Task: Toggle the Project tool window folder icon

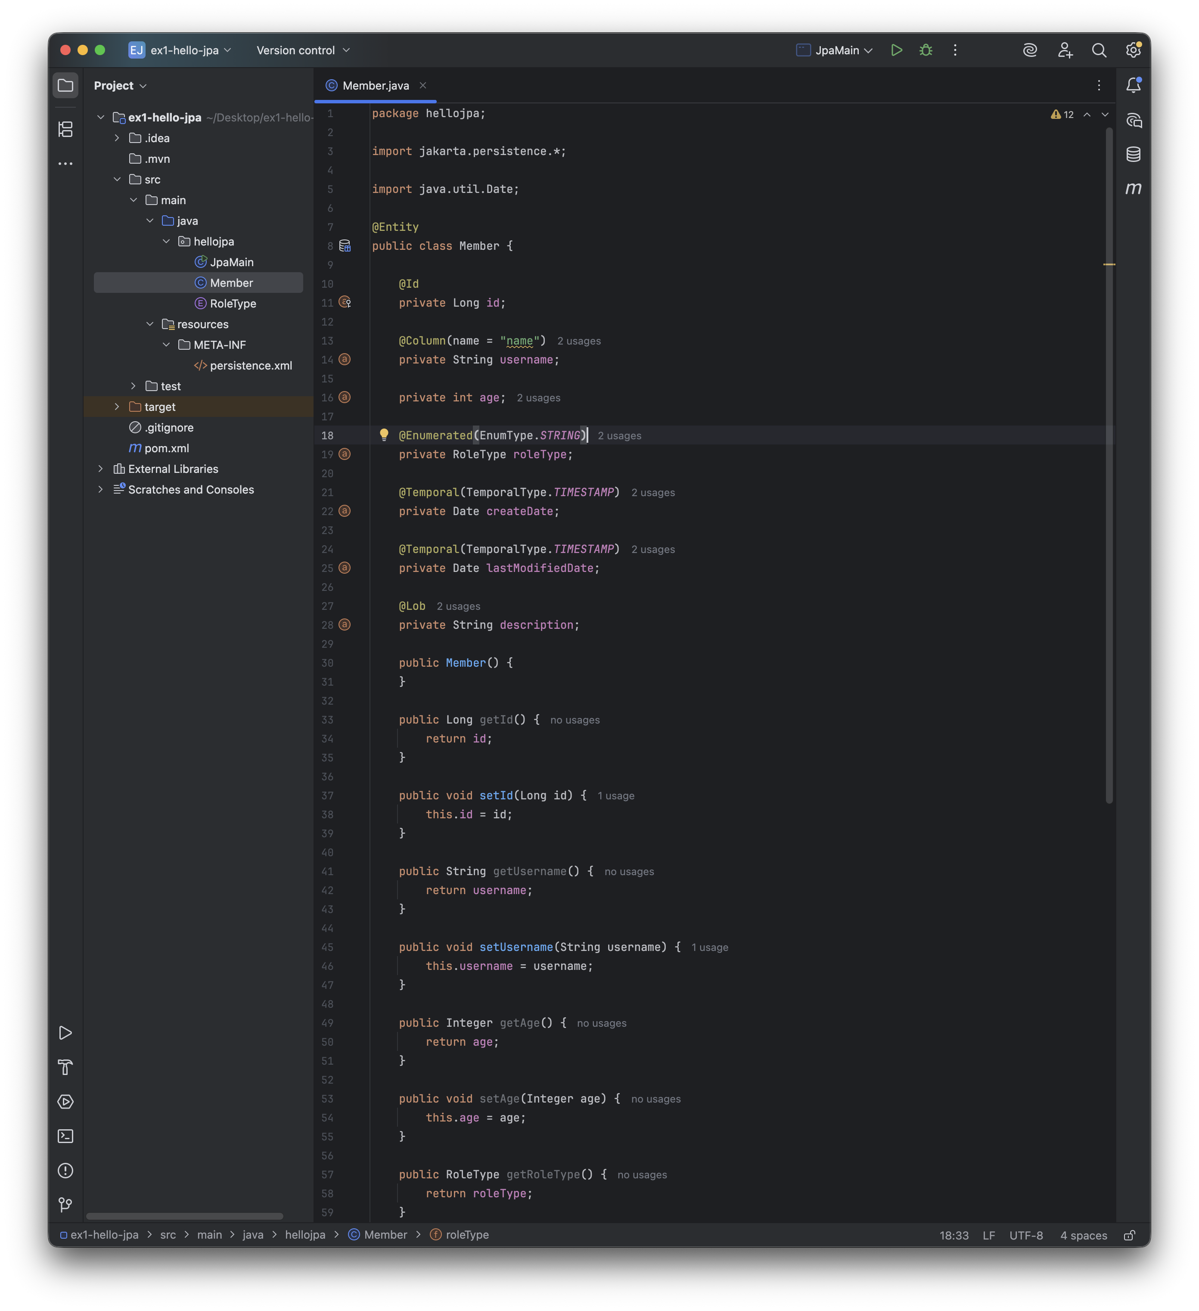Action: coord(65,85)
